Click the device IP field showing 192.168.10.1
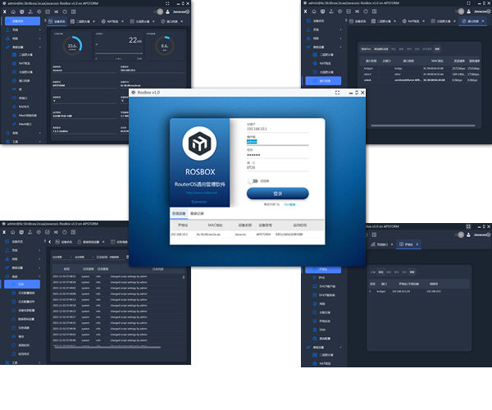492x410 pixels. point(277,129)
